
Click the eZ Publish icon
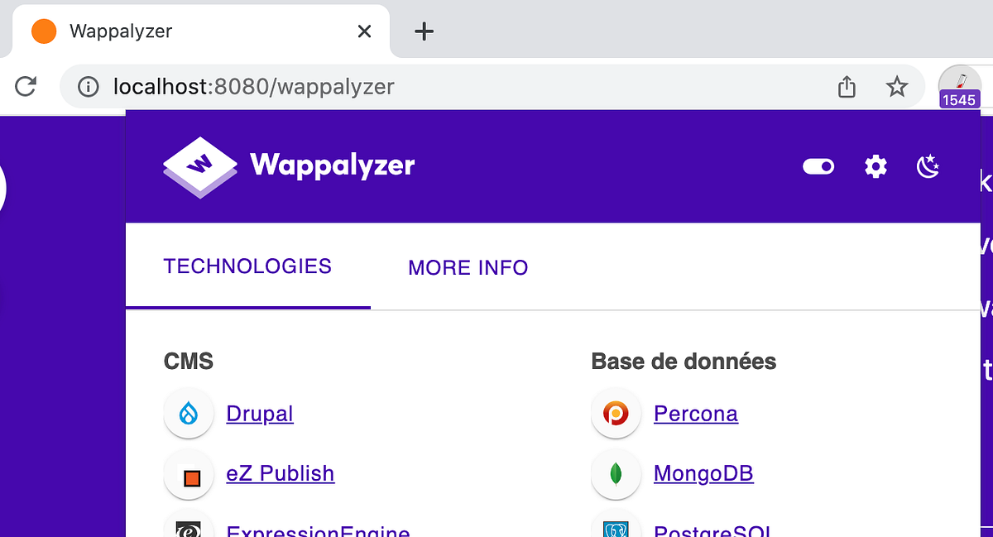tap(188, 475)
